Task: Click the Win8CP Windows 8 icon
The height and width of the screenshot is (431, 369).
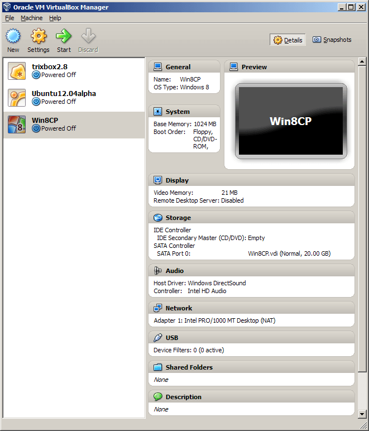Action: coord(17,124)
